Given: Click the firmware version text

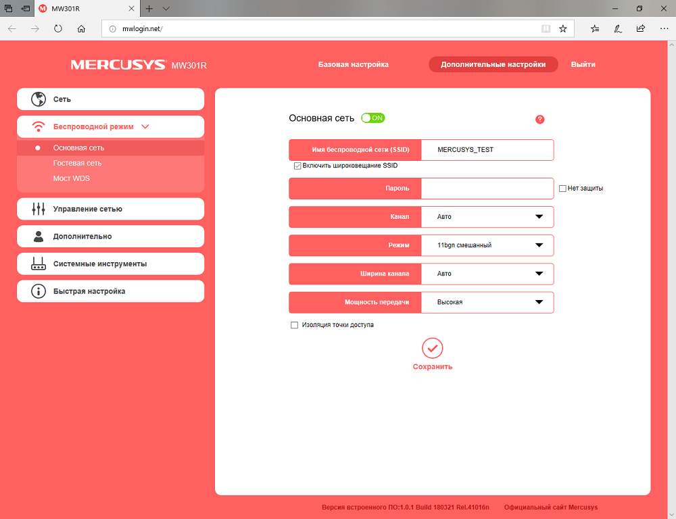Looking at the screenshot, I should [x=405, y=508].
